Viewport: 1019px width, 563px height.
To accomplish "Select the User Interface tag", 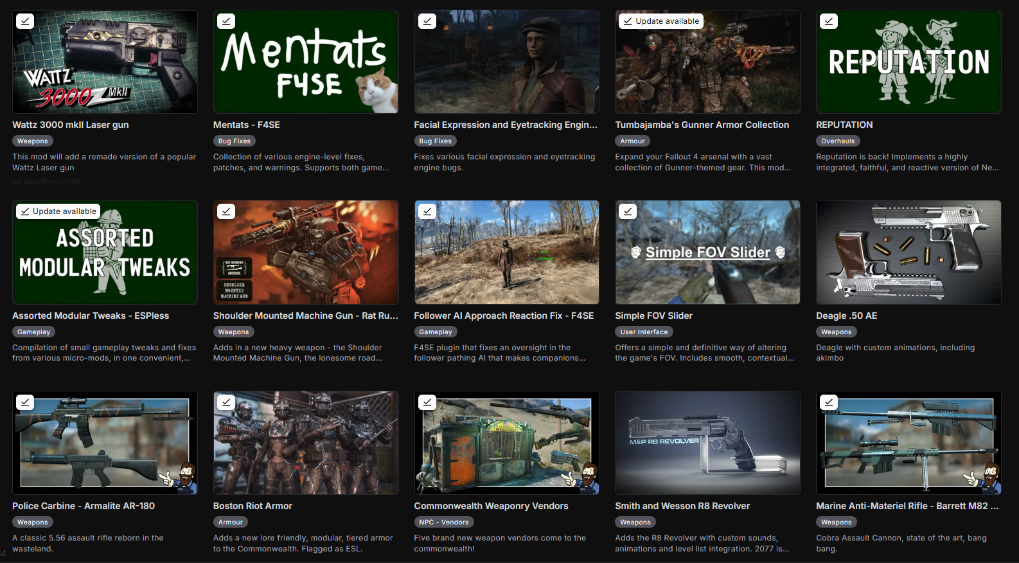I will 644,332.
